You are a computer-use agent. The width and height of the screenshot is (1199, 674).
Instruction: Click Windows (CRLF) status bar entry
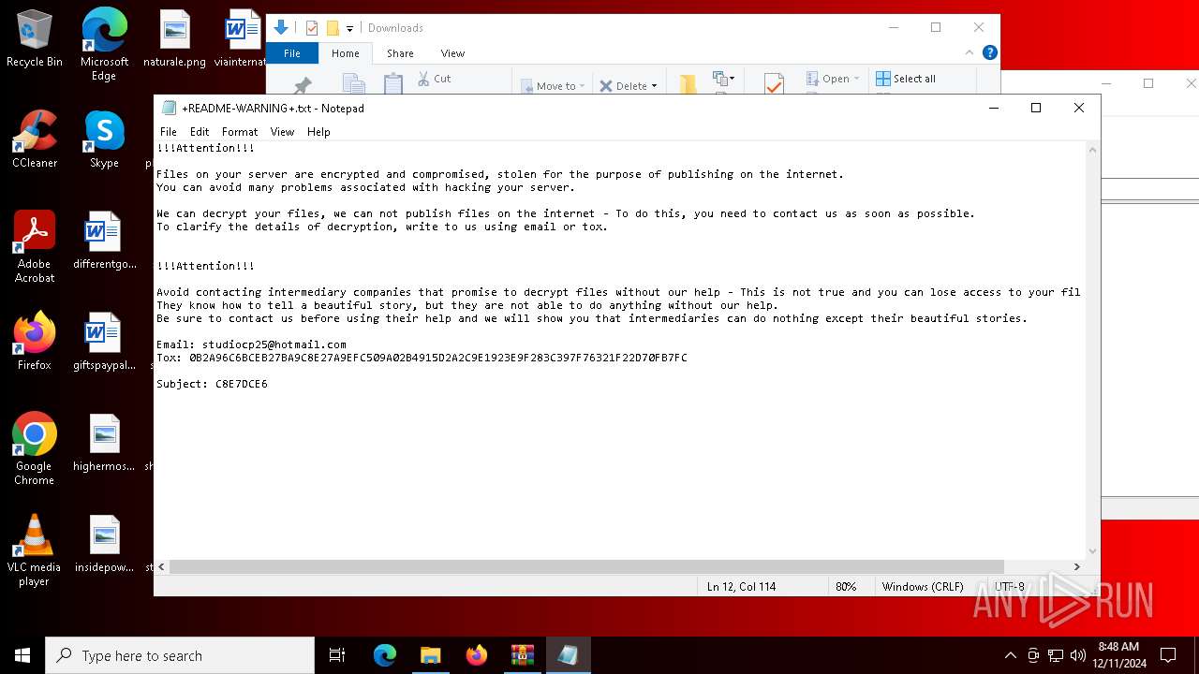pyautogui.click(x=923, y=586)
